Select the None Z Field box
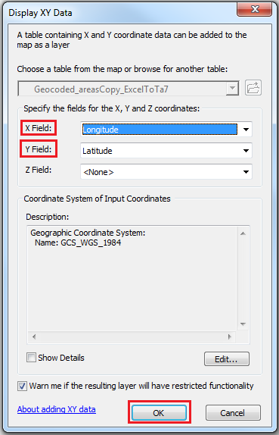The width and height of the screenshot is (279, 435). pos(166,172)
